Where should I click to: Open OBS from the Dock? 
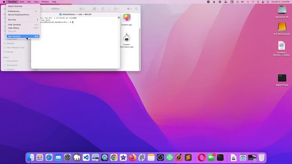point(160,158)
